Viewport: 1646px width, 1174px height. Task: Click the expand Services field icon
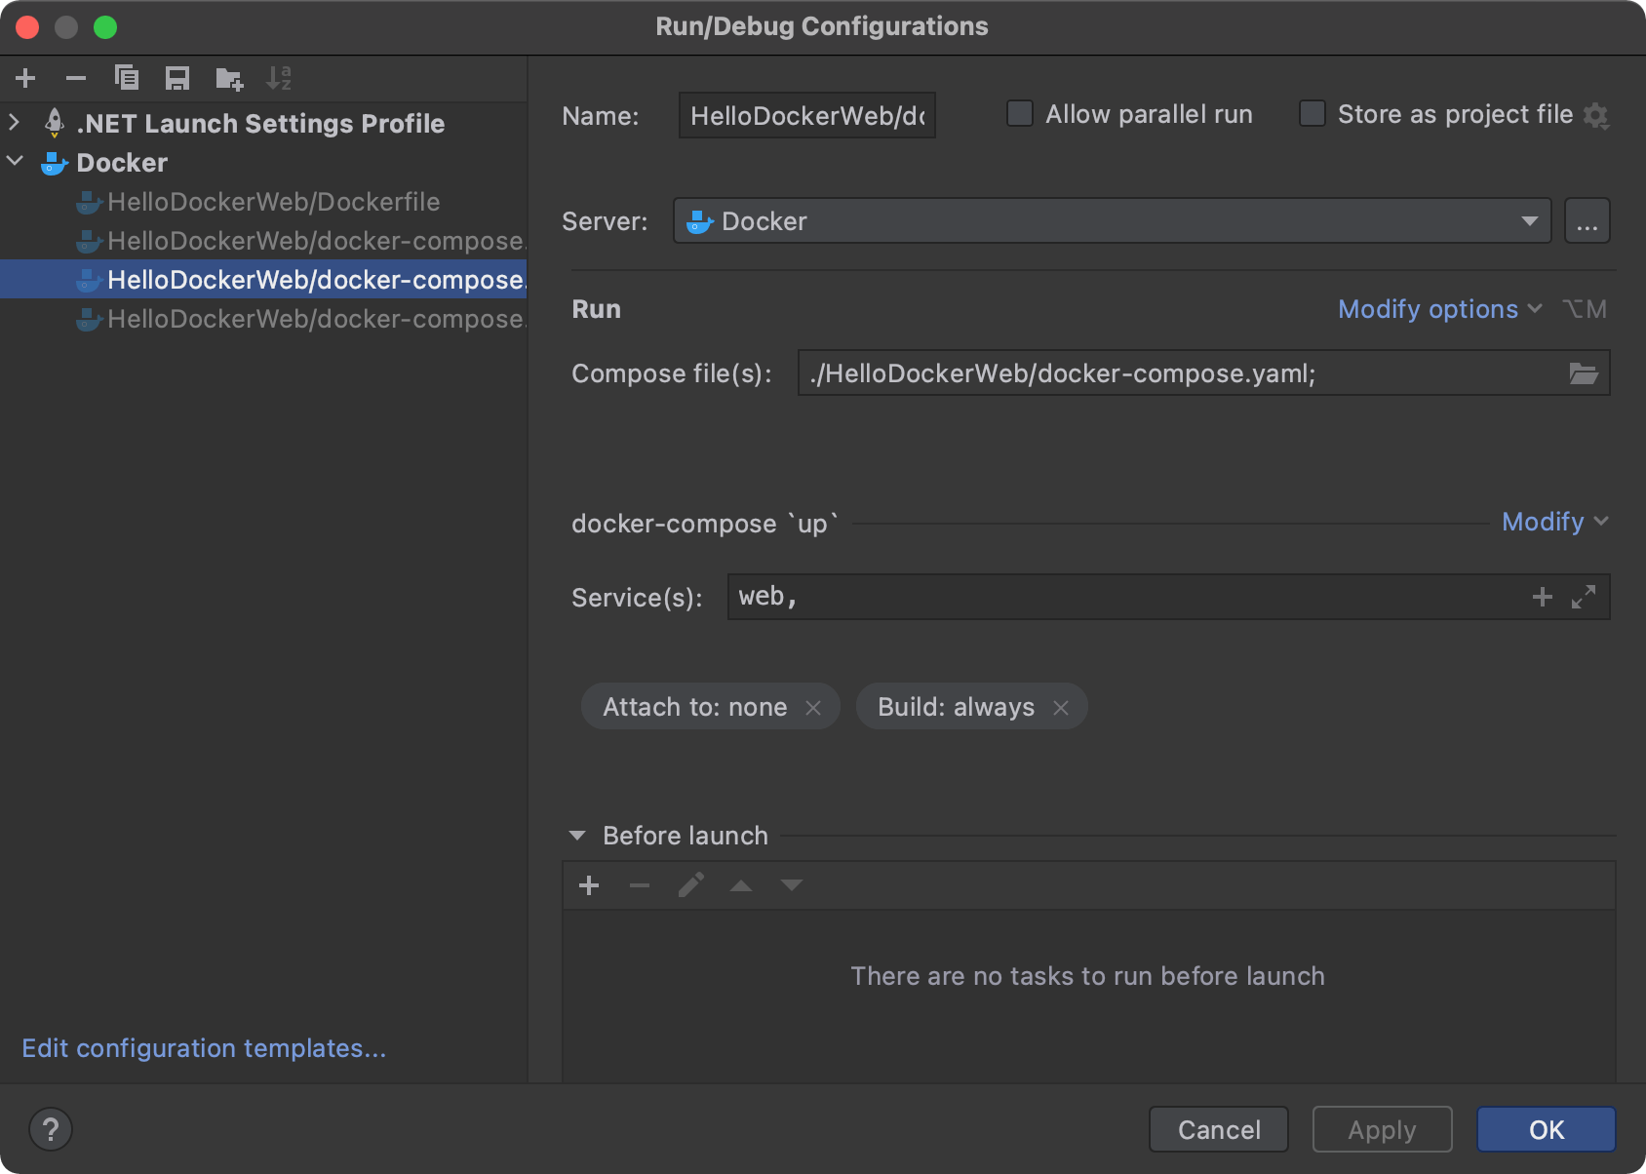coord(1584,597)
